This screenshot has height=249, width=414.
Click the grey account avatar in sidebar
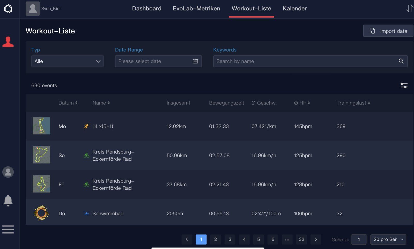click(x=8, y=172)
